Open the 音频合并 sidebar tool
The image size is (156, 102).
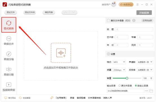coord(9,41)
